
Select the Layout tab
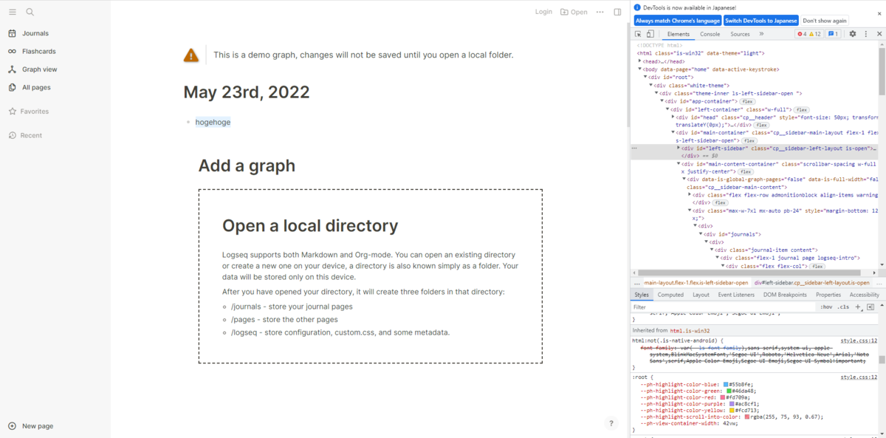click(x=701, y=295)
